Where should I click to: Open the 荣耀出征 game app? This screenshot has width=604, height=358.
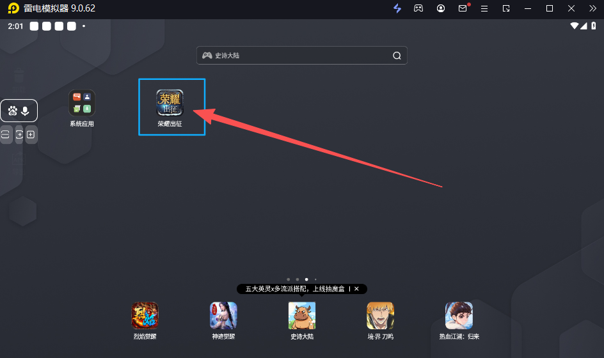click(170, 103)
